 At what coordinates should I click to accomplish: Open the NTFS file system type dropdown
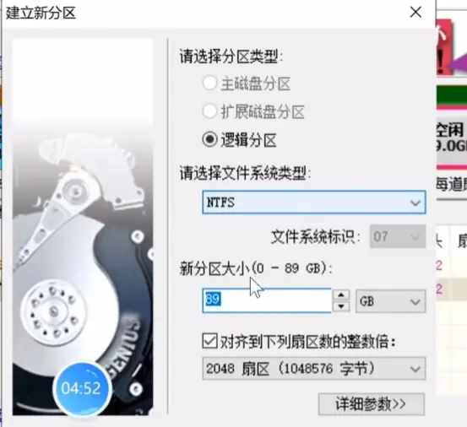pos(314,203)
